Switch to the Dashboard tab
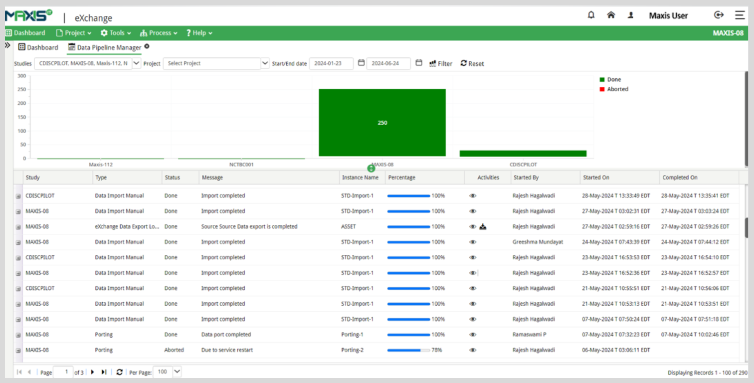Viewport: 754px width, 383px height. pyautogui.click(x=38, y=47)
